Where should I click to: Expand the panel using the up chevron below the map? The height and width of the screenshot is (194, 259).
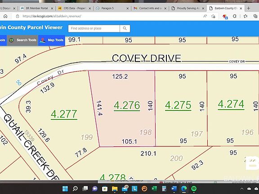(x=131, y=178)
